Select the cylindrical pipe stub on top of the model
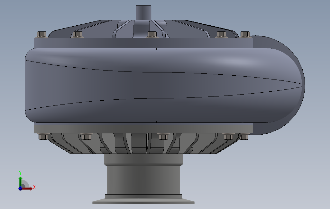330x209 pixels. [143, 12]
